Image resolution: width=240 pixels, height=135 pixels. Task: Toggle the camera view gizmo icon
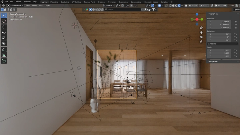point(201,37)
